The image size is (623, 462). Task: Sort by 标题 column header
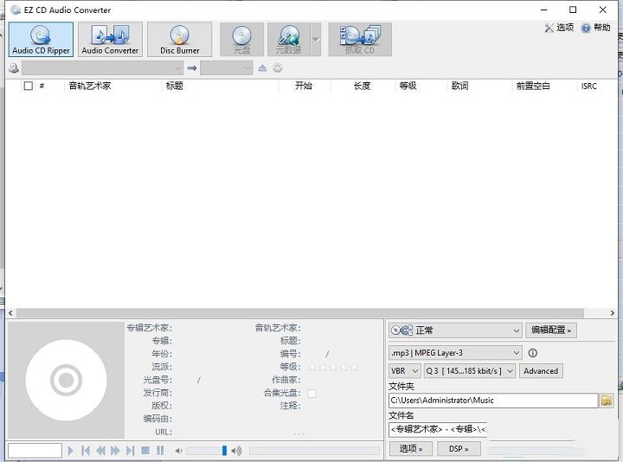[175, 86]
